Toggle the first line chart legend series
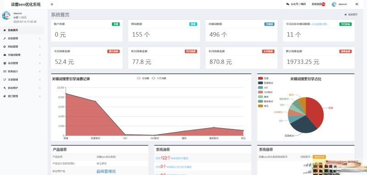367x175 pixels. tap(143, 78)
